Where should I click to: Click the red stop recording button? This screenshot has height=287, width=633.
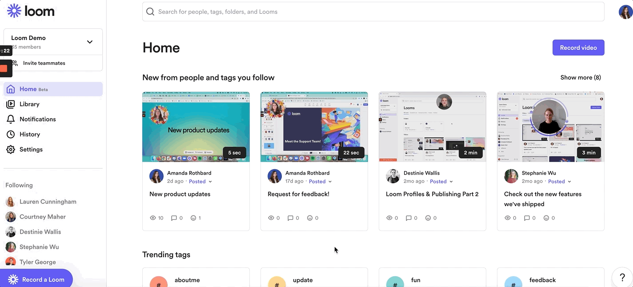coord(4,68)
